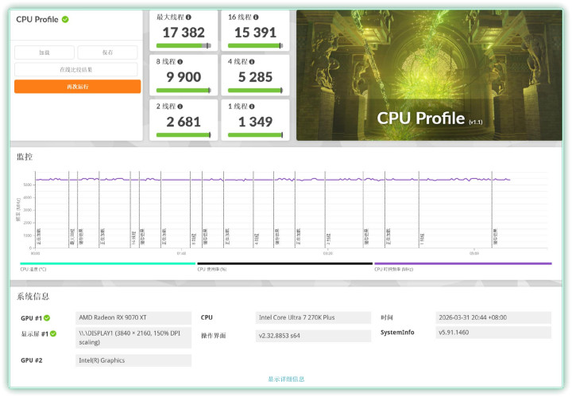Click the orange 再次运行 button
This screenshot has width=572, height=397.
pyautogui.click(x=77, y=87)
